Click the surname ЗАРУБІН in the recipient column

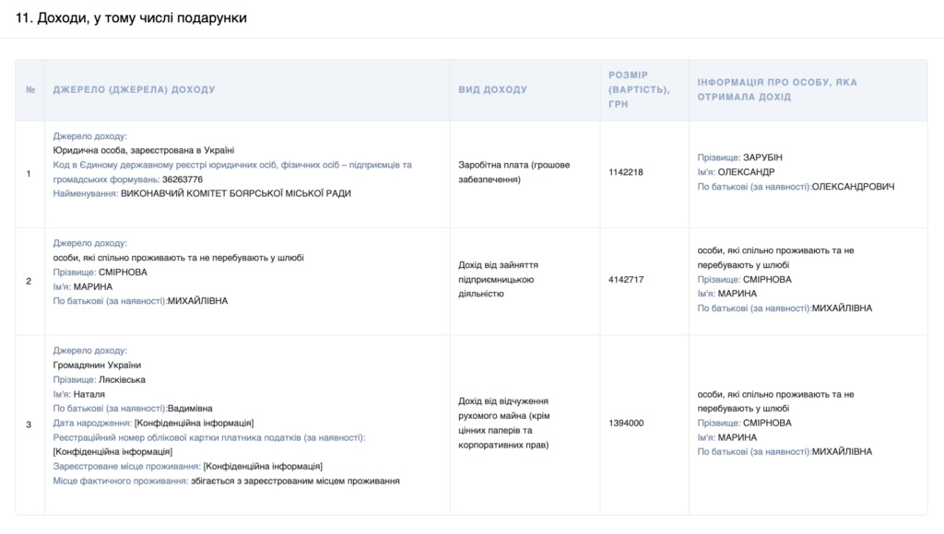762,157
